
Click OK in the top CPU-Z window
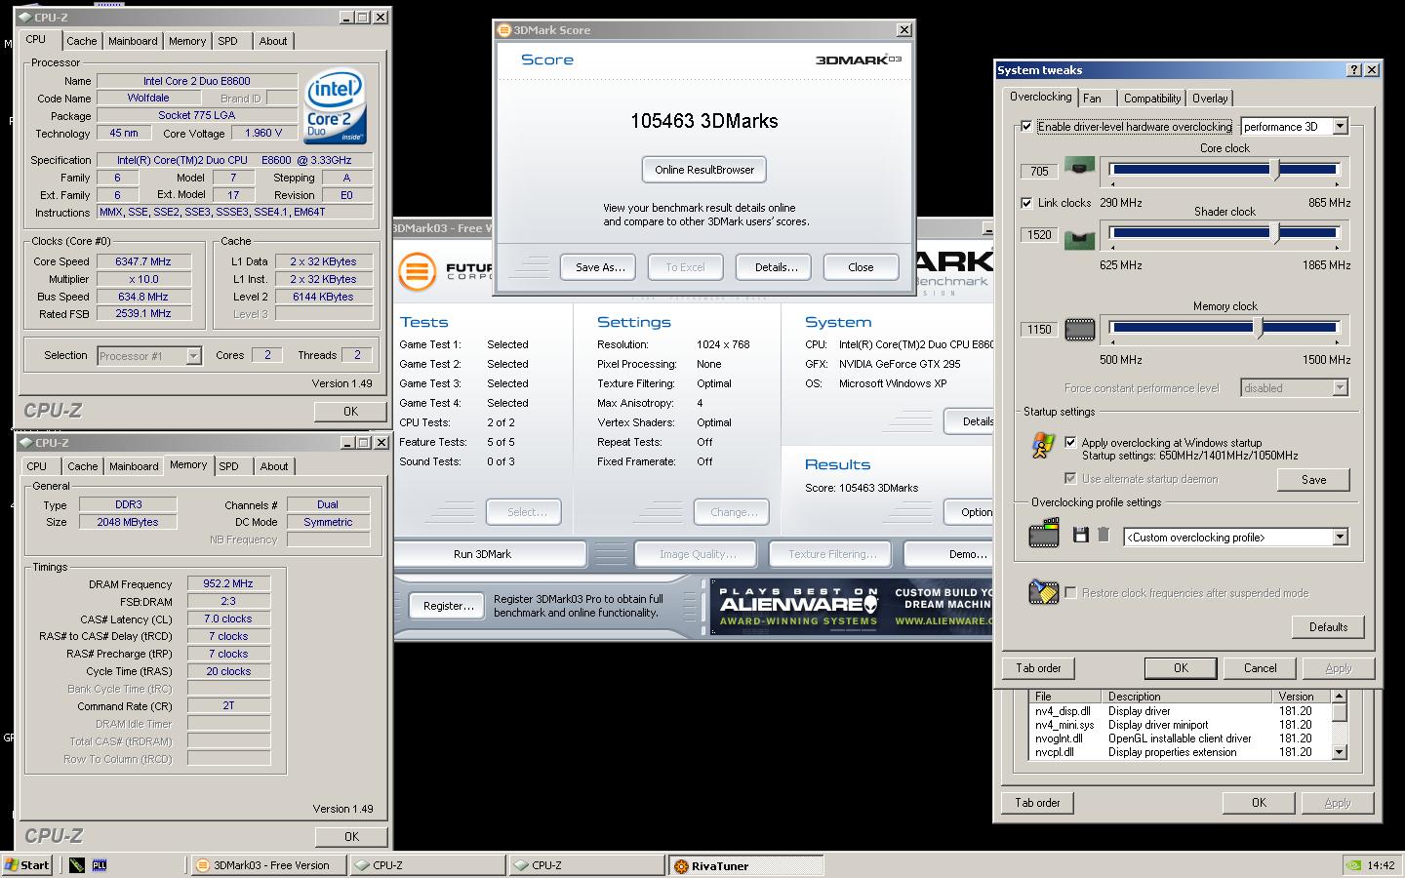351,412
